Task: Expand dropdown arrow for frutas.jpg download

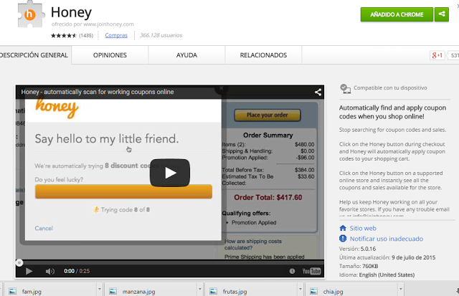Action: 301,289
